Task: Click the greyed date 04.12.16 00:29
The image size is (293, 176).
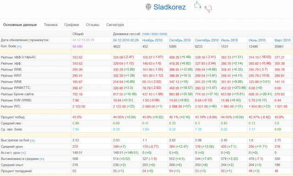Action: click(83, 40)
